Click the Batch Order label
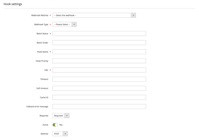This screenshot has height=140, width=199. pyautogui.click(x=42, y=43)
